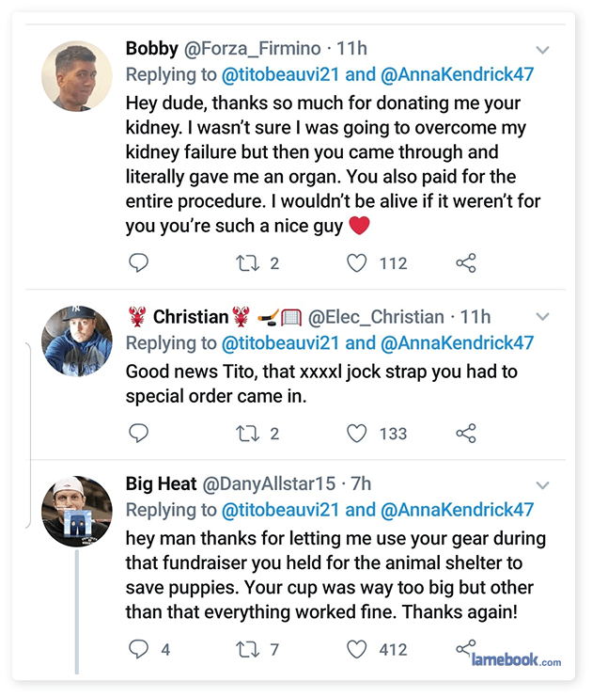Reply to Bobby's kidney tweet
592x697 pixels.
[x=139, y=263]
